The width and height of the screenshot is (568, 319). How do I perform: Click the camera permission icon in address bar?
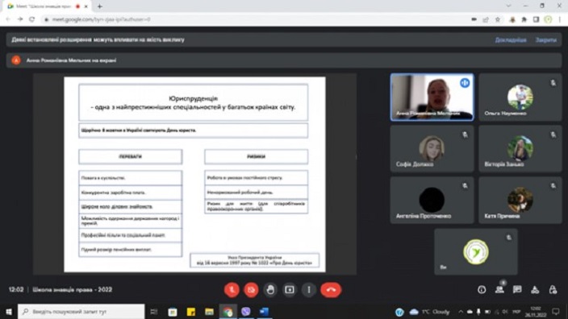pos(474,19)
